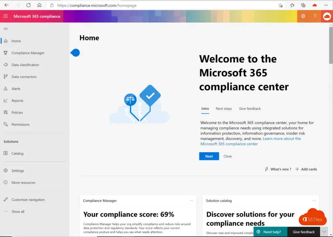Open Solution catalog card options ellipsis
The width and height of the screenshot is (333, 237).
314,201
